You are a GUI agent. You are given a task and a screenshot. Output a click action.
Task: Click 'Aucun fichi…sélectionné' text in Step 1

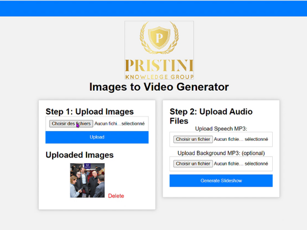(119, 124)
